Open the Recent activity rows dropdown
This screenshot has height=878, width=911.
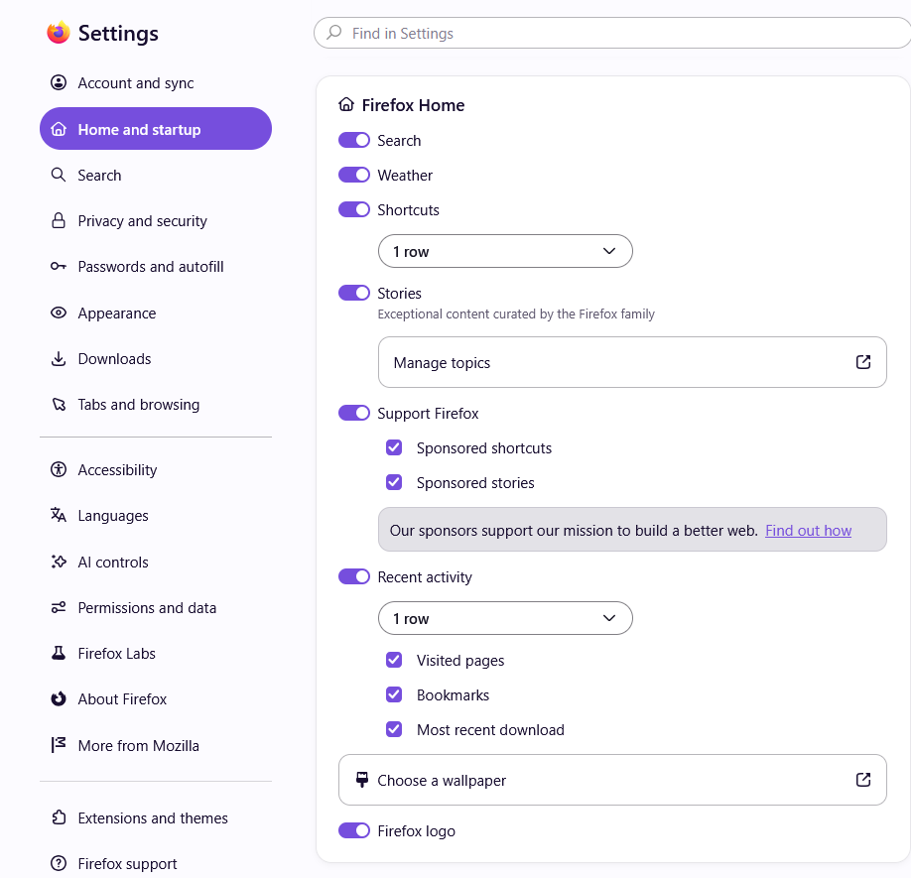[505, 618]
